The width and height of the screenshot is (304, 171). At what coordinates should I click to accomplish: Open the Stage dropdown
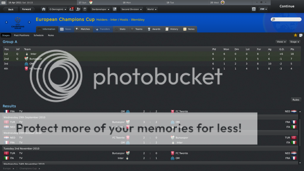click(294, 42)
